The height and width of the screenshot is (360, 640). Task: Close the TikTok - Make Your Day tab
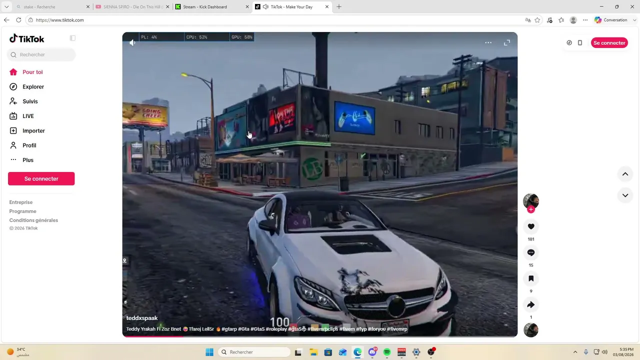pos(327,7)
